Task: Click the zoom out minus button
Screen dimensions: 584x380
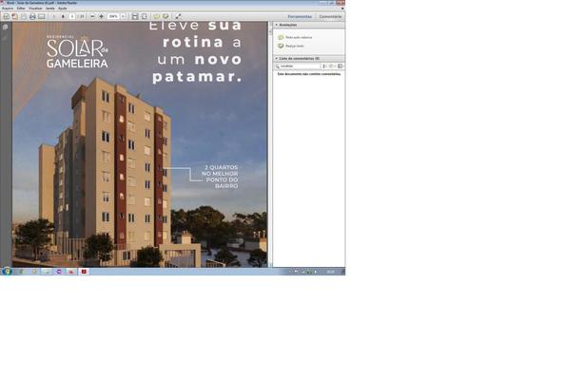Action: pos(91,16)
